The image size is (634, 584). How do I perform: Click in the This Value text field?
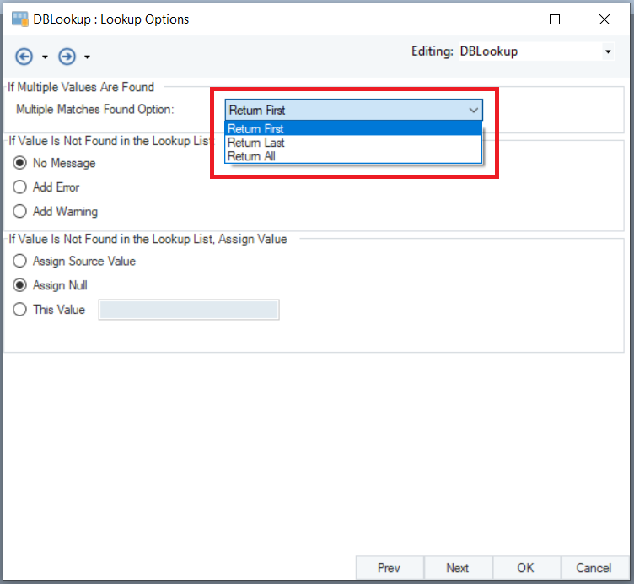pyautogui.click(x=189, y=310)
